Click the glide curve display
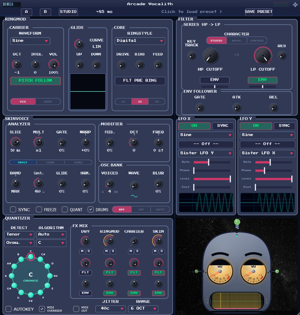Image resolution: width=300 pixels, height=315 pixels. click(x=88, y=91)
